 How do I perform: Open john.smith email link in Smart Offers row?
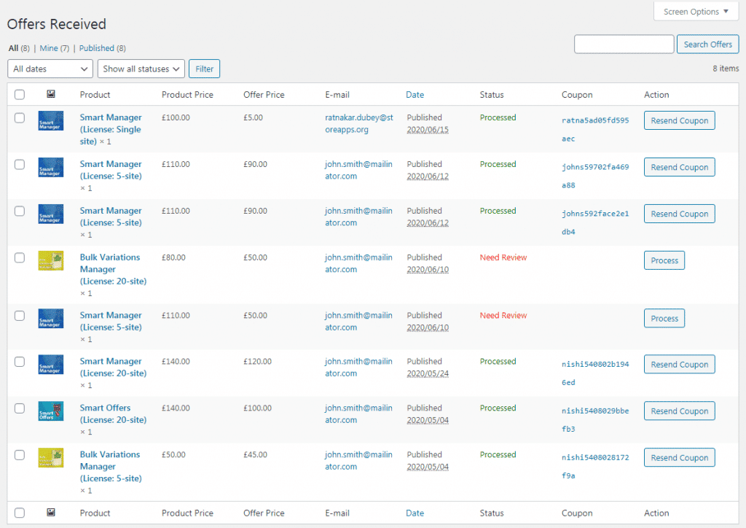(x=358, y=414)
